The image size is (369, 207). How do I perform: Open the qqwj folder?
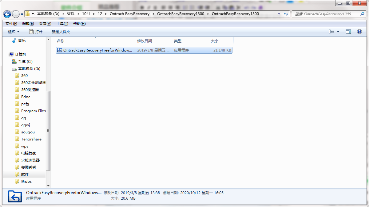coord(26,125)
